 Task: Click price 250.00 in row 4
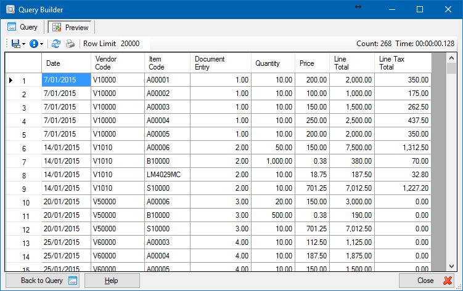click(312, 121)
